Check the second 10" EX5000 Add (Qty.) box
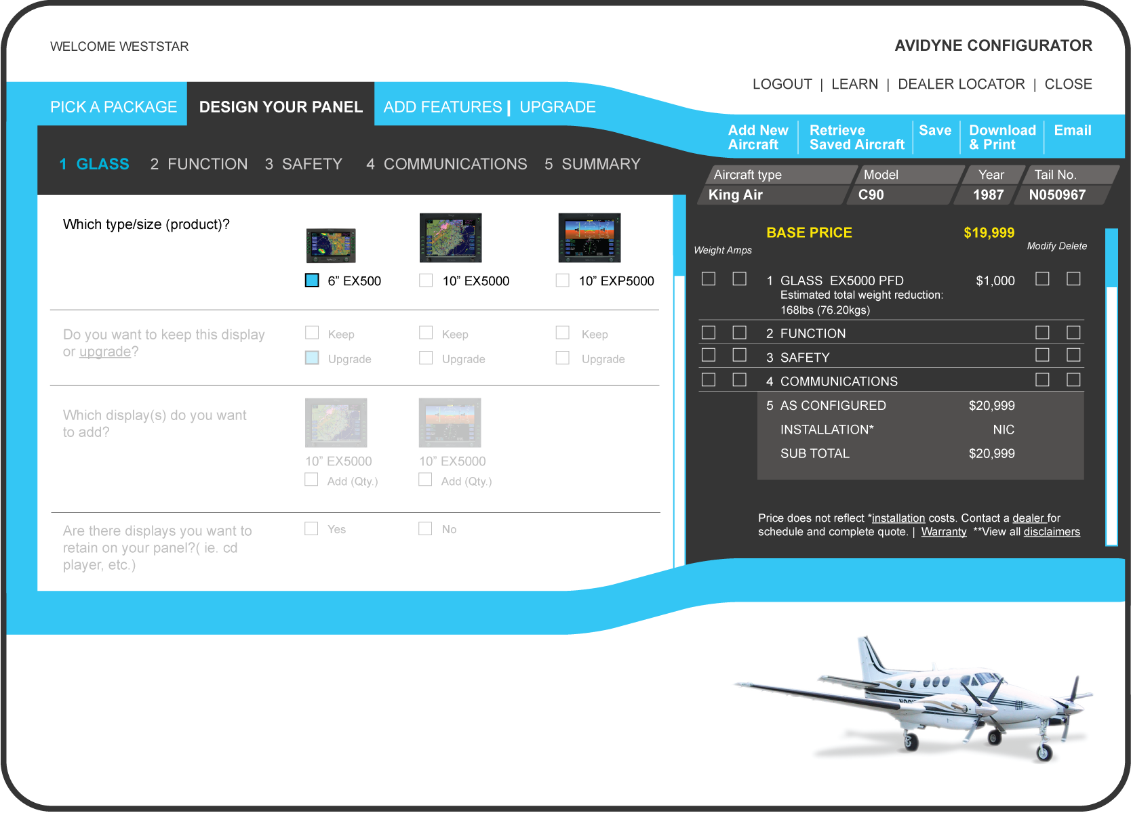 tap(425, 480)
